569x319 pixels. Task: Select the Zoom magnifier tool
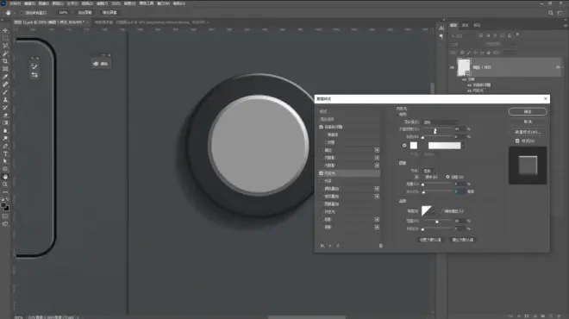pos(5,185)
